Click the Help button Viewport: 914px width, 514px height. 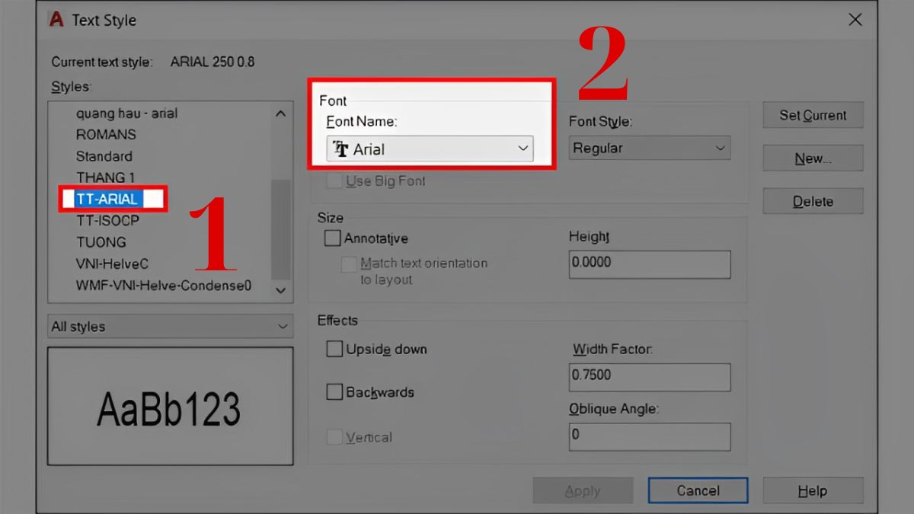(813, 491)
